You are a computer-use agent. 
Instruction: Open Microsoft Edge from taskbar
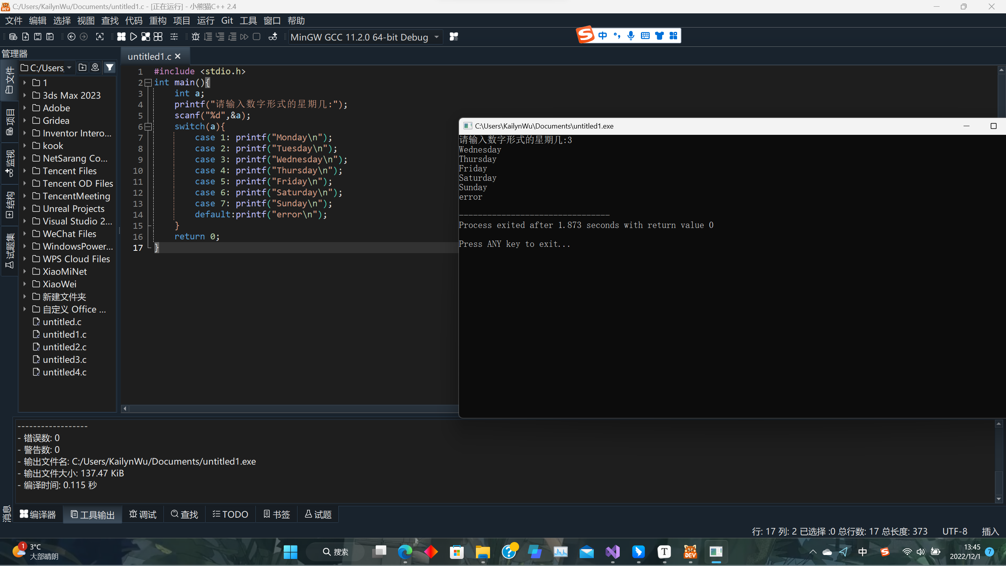405,552
